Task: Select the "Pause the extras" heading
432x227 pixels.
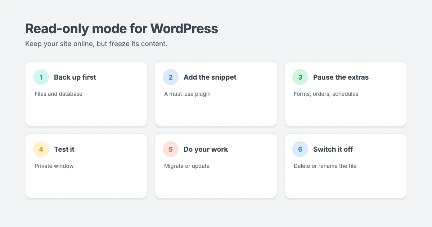Action: coord(341,77)
